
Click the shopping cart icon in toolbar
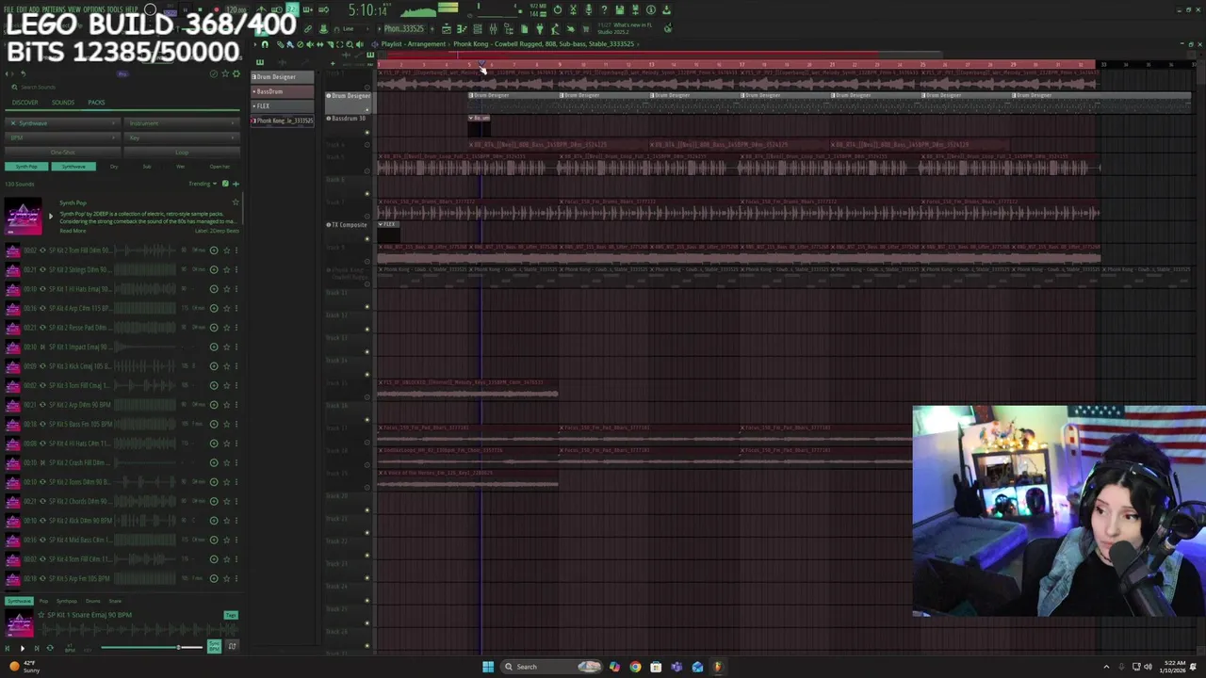click(x=585, y=29)
